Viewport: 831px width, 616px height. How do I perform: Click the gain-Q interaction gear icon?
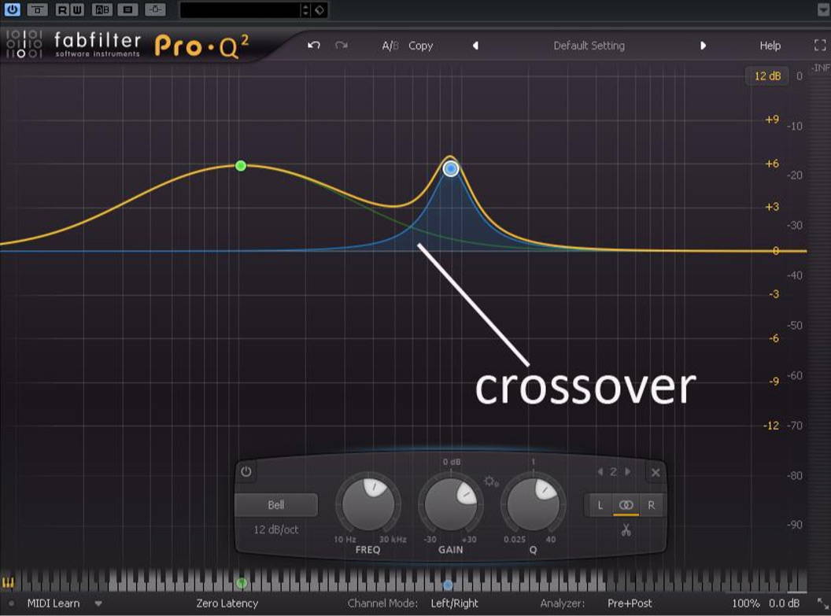(491, 481)
